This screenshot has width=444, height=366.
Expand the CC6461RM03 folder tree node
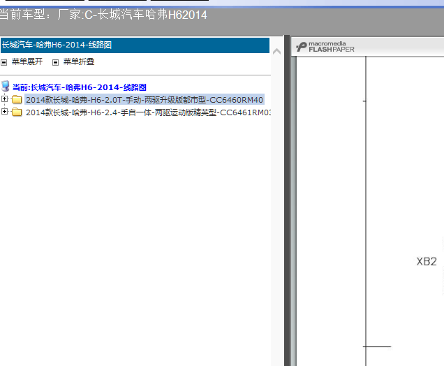pos(4,111)
